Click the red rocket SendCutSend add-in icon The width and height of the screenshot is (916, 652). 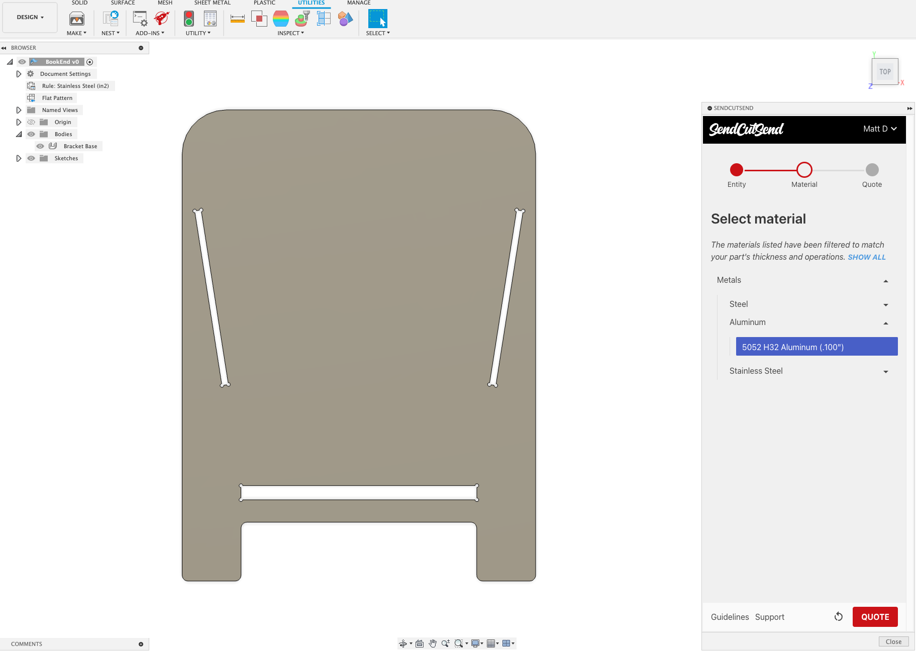tap(162, 19)
